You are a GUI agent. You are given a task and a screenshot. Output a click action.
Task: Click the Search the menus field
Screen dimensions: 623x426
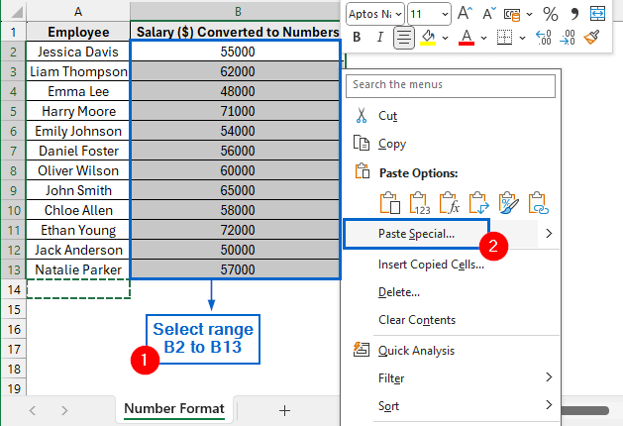click(451, 86)
